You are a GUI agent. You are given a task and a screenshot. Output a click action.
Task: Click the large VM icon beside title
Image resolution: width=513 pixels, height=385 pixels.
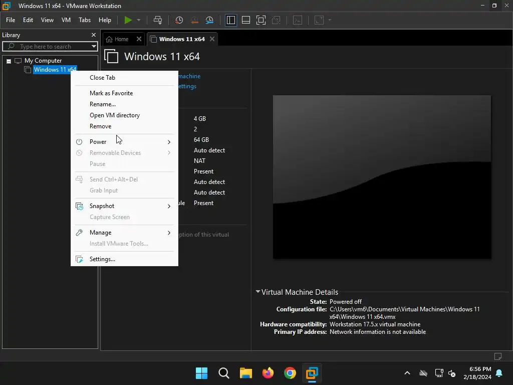pos(111,56)
